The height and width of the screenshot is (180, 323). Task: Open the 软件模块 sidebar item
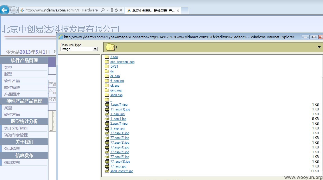coord(12,87)
